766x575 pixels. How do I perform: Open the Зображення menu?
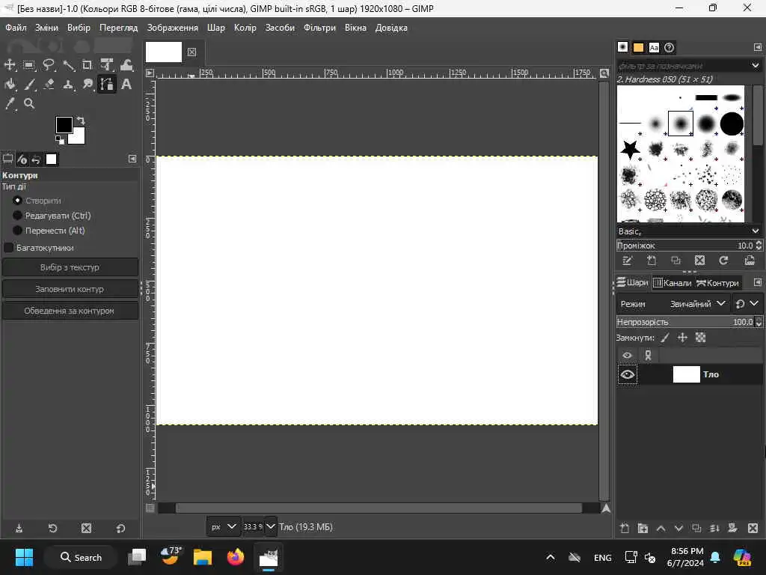click(173, 28)
